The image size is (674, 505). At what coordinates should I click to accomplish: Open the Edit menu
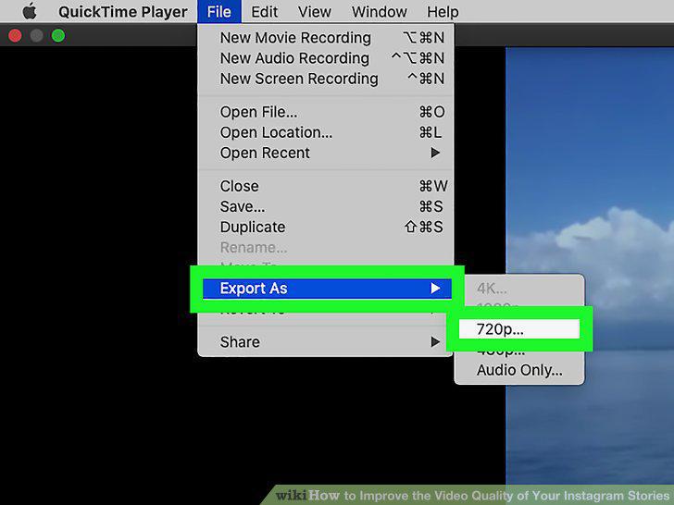tap(265, 12)
